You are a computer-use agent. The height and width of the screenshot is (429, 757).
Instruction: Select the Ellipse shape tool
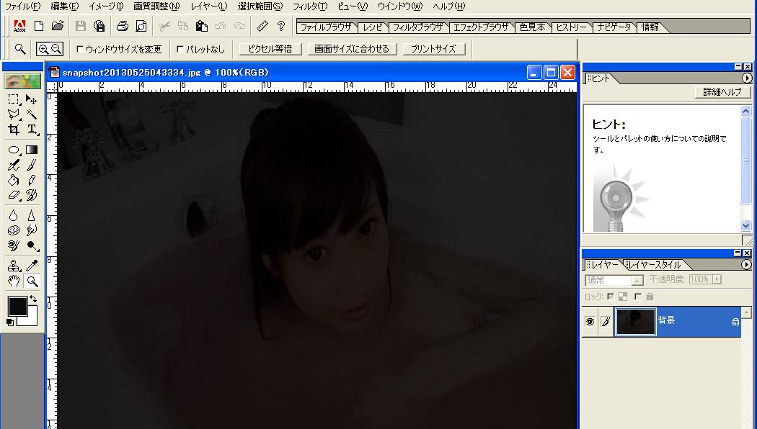point(14,150)
